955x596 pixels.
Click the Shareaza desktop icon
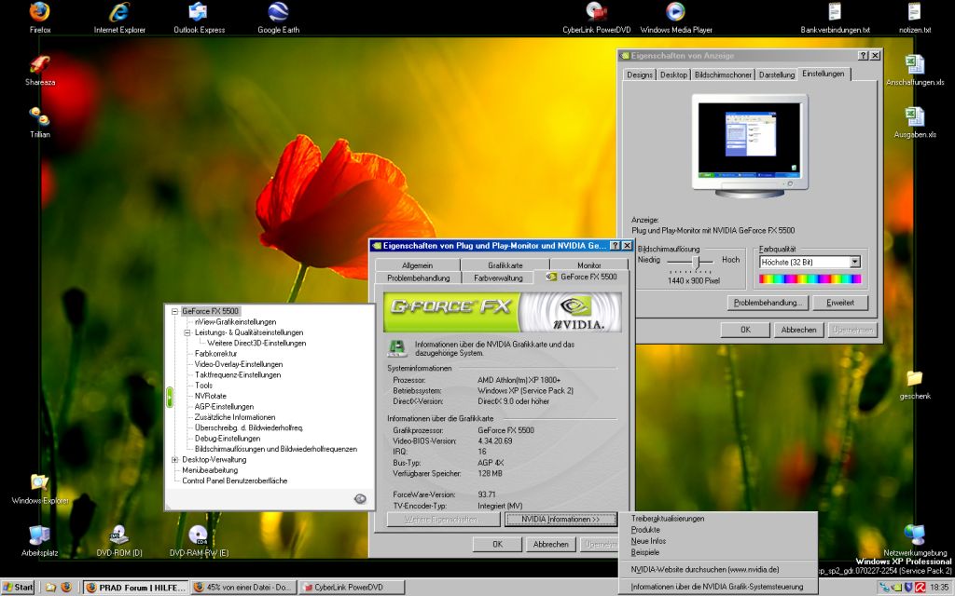tap(39, 65)
